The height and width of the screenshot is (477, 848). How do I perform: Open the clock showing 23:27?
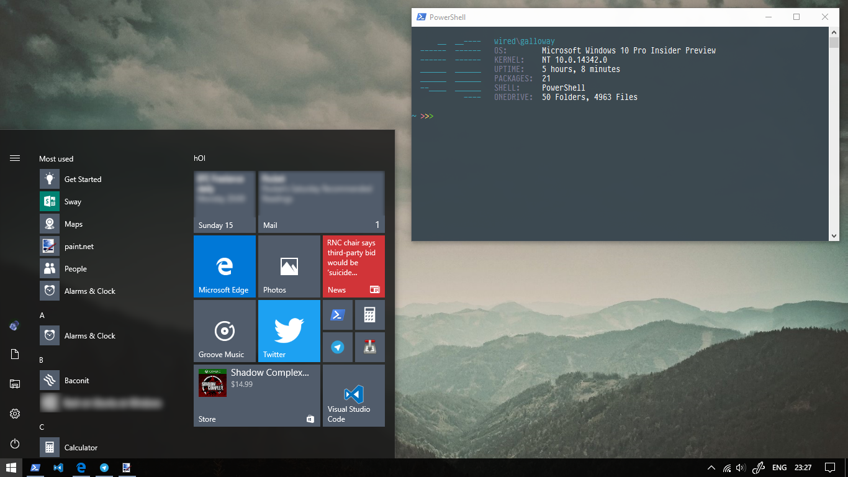[x=803, y=468]
